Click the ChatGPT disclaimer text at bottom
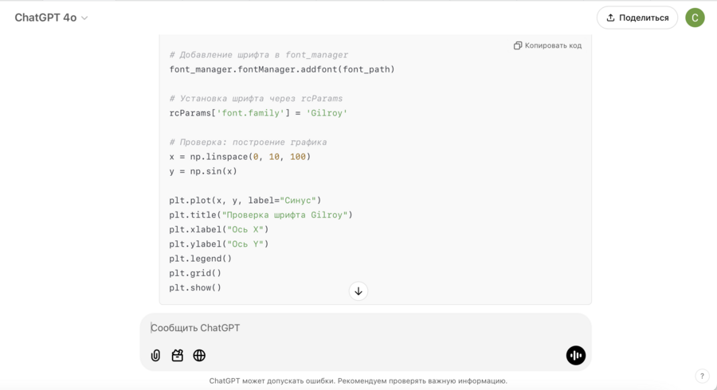Image resolution: width=717 pixels, height=390 pixels. (x=358, y=381)
